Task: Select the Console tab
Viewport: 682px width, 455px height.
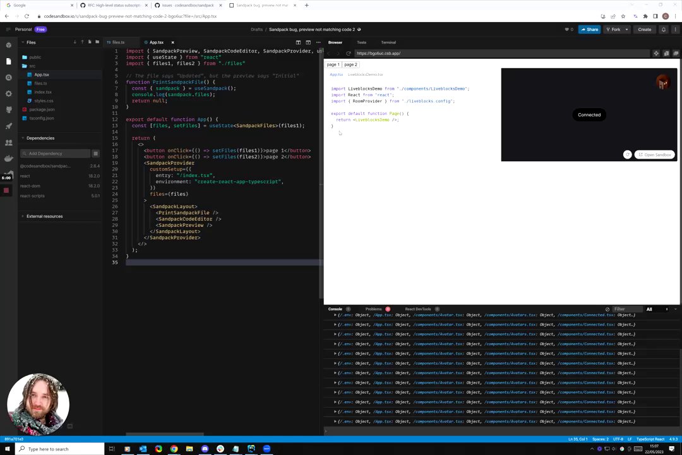Action: (335, 309)
